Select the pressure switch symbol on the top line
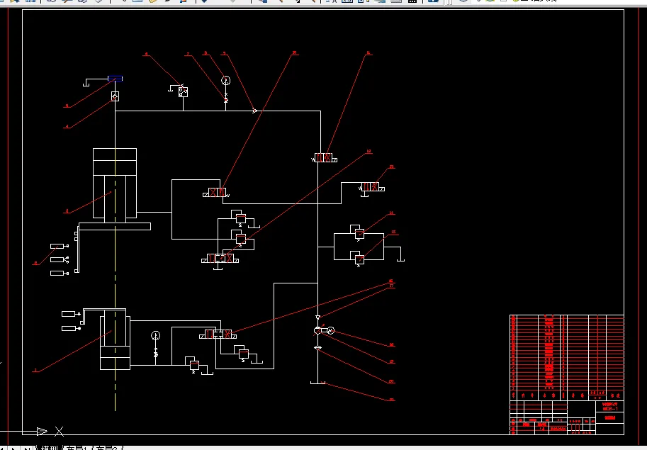This screenshot has width=647, height=450. tap(183, 92)
